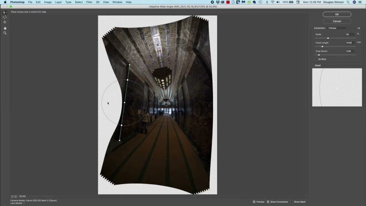Select the Move tool
The image size is (366, 206).
[x=5, y=22]
